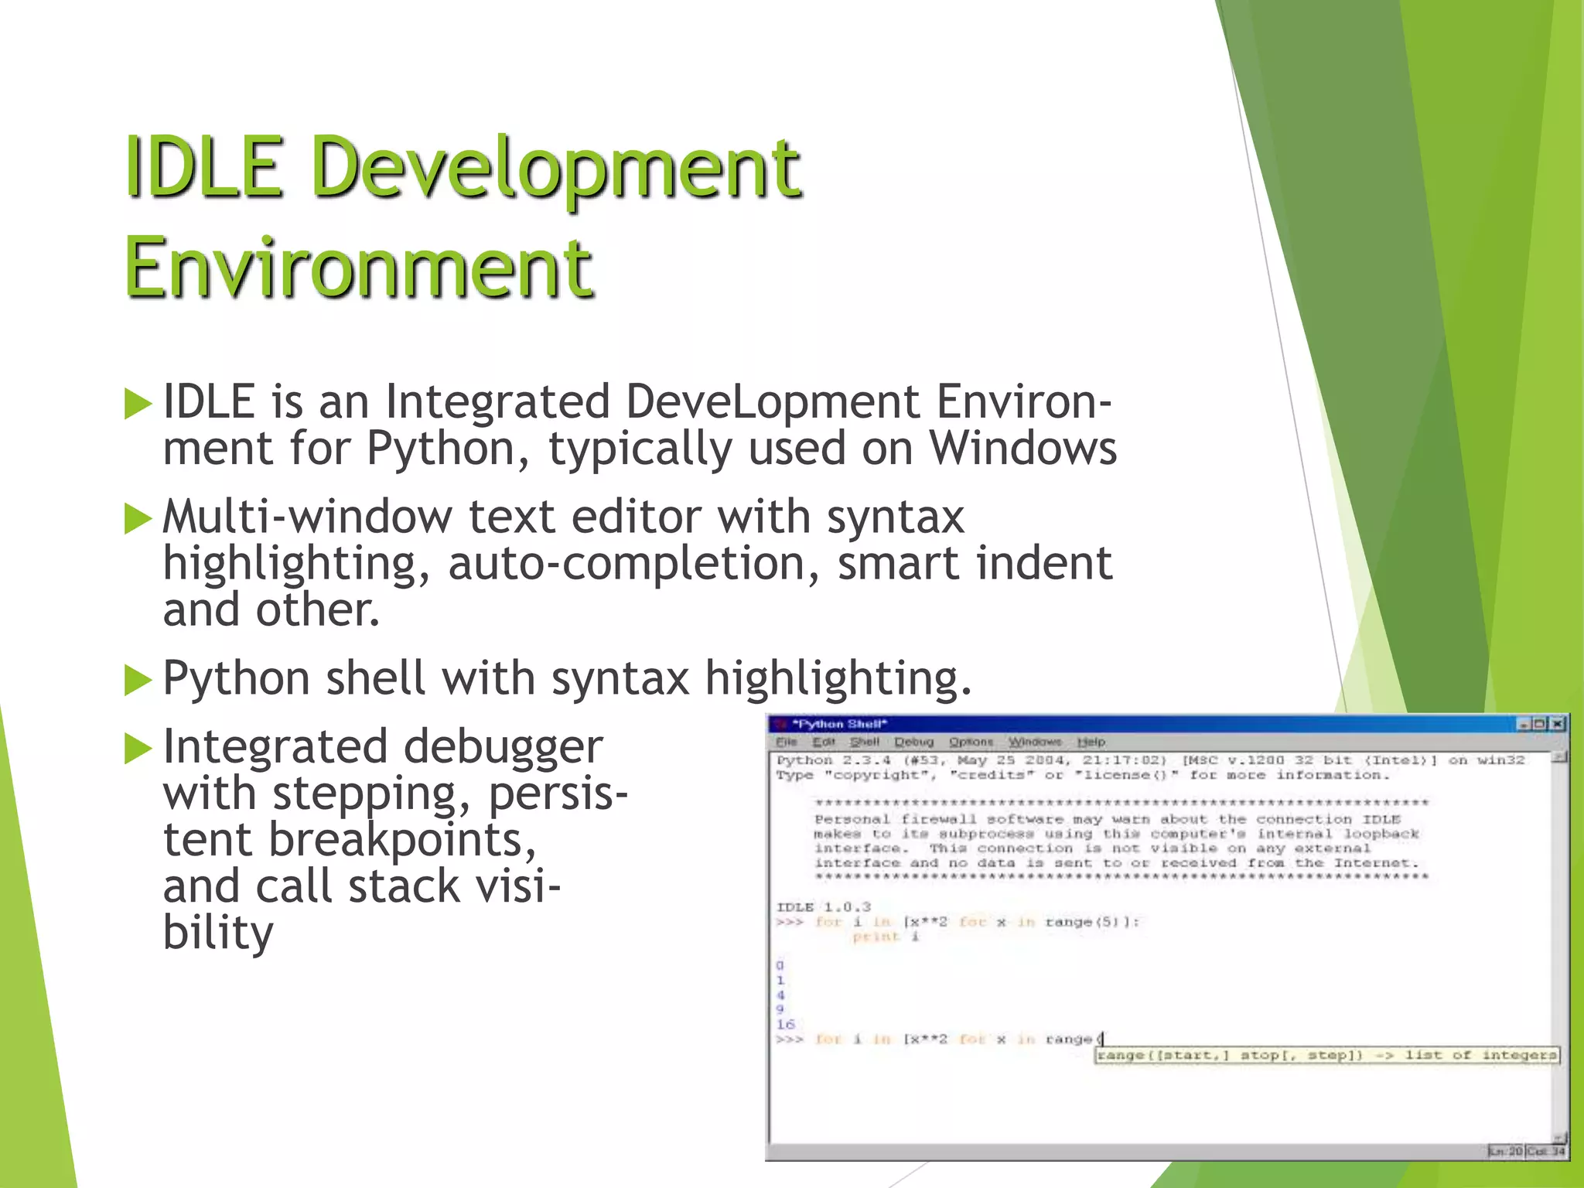Click the 'Integrated debugger' bullet text
This screenshot has height=1188, width=1584.
394,840
